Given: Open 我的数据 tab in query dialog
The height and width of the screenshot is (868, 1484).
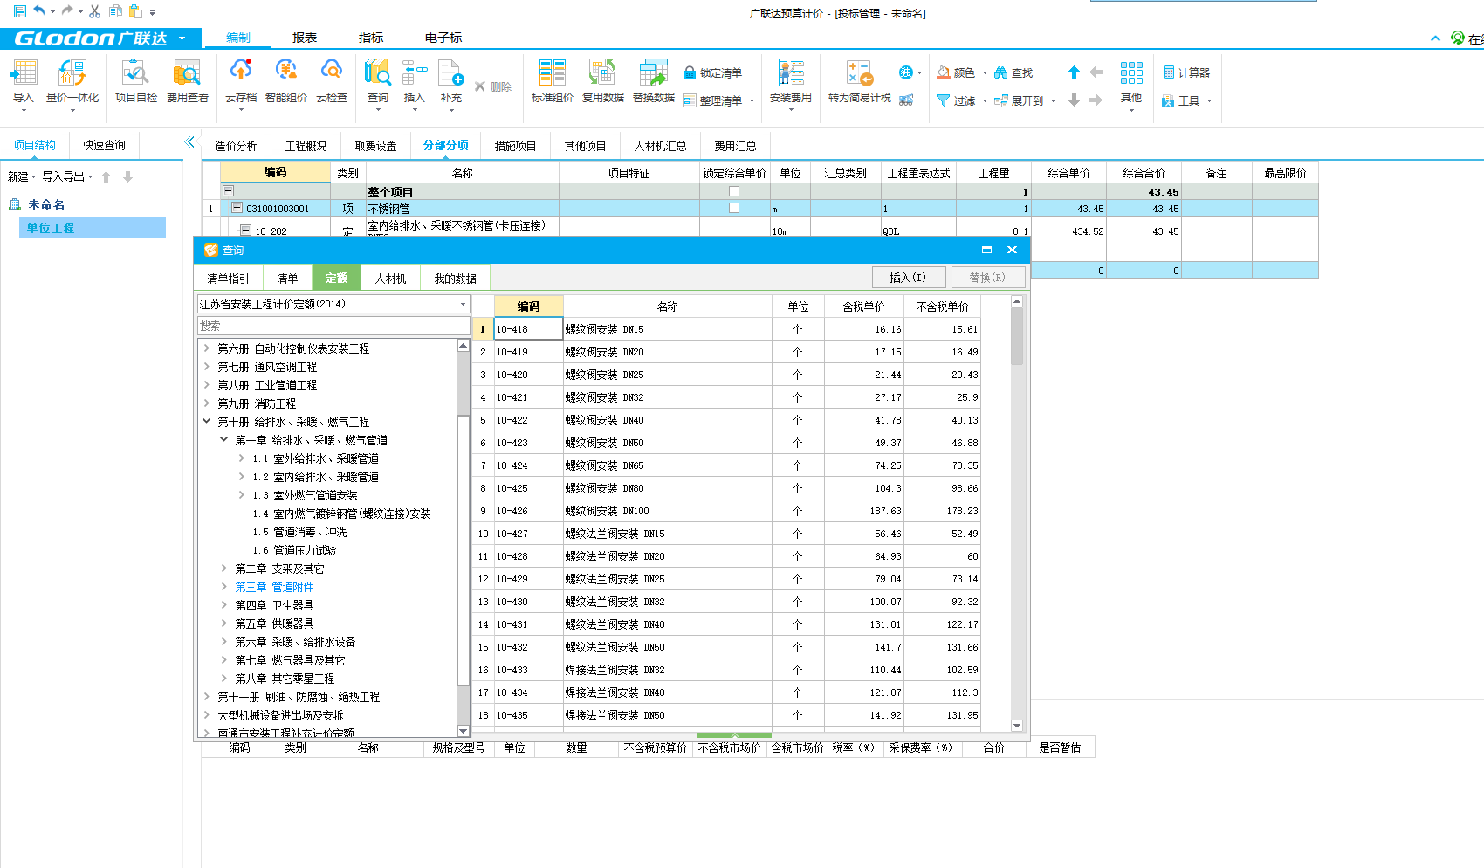Looking at the screenshot, I should 456,279.
